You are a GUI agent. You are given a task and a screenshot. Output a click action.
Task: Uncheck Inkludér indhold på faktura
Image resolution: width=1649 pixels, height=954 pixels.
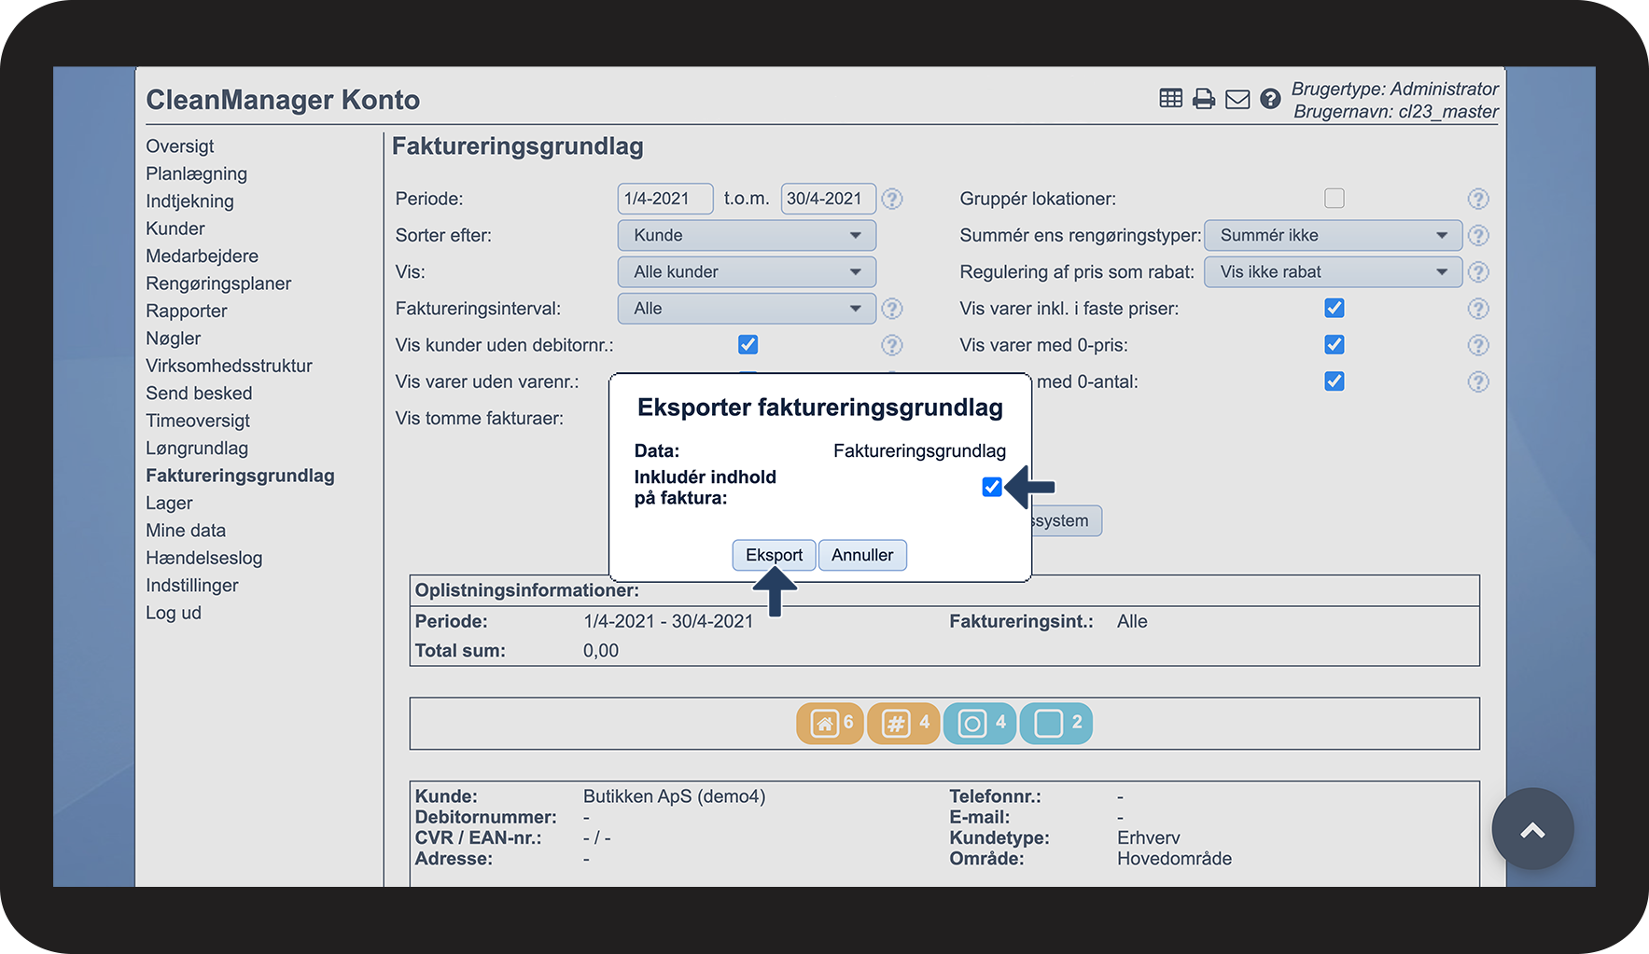tap(991, 486)
